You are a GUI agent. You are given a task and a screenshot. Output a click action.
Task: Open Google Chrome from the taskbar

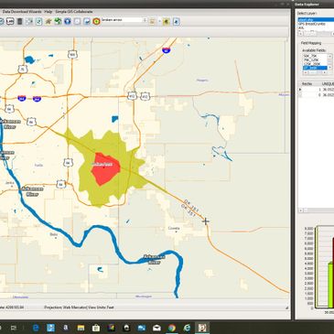tap(172, 328)
